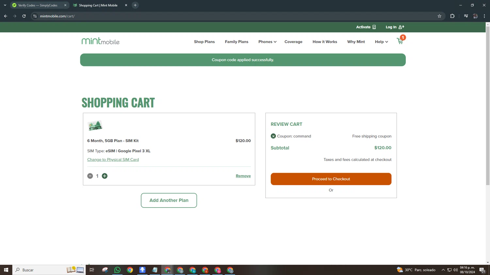The width and height of the screenshot is (490, 275).
Task: Click the taskbar Buscar search box
Action: (49, 270)
